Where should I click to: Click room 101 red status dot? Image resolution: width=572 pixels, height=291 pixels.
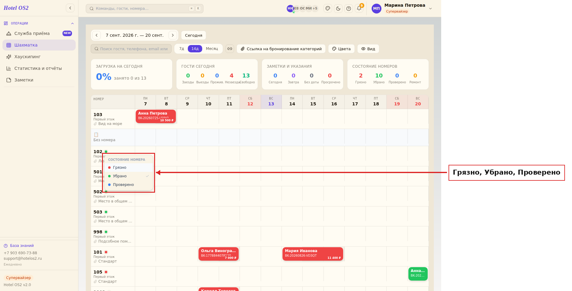click(106, 252)
